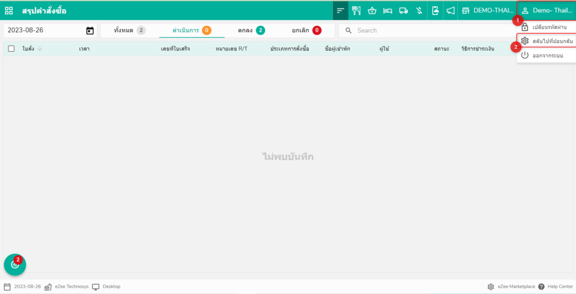The width and height of the screenshot is (576, 294).
Task: Open the mobile food order icon
Action: click(x=435, y=10)
